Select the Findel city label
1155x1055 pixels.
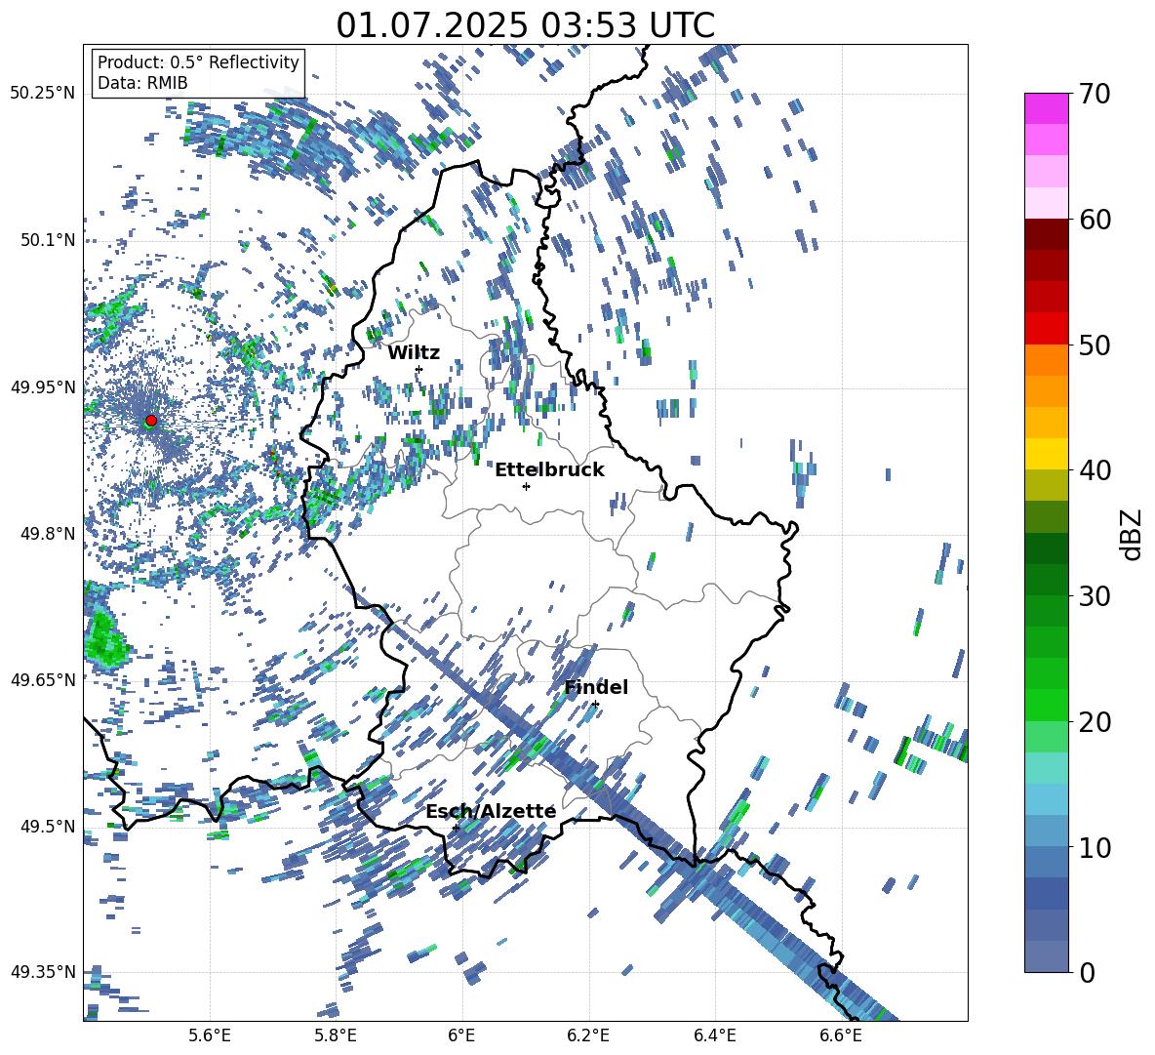pyautogui.click(x=596, y=687)
